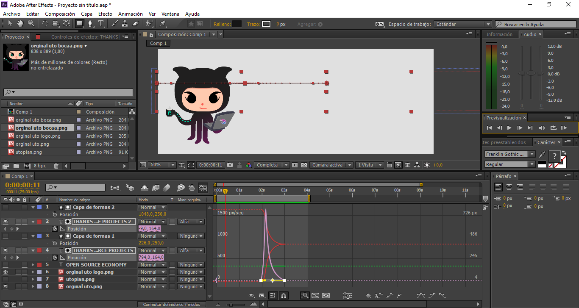Image resolution: width=579 pixels, height=308 pixels.
Task: Open the Cámara activa view dropdown
Action: coord(331,165)
